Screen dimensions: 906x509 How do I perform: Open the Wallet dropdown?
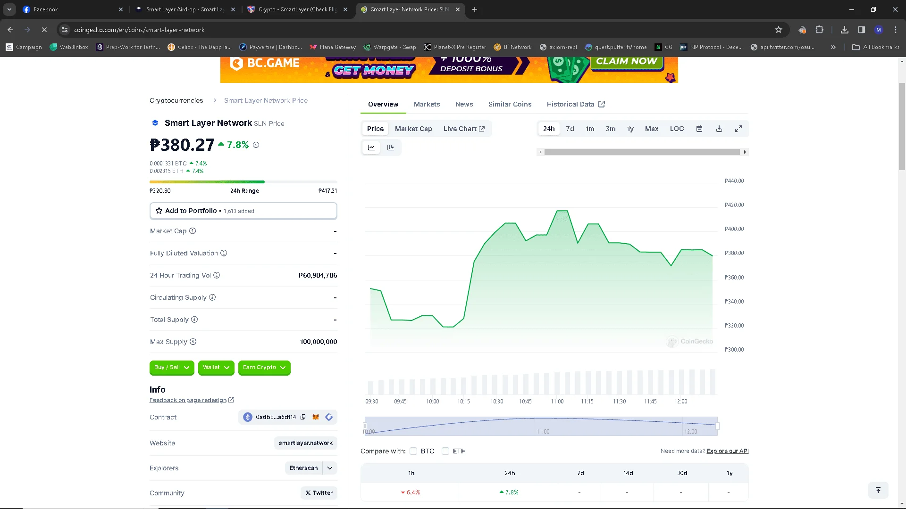216,367
